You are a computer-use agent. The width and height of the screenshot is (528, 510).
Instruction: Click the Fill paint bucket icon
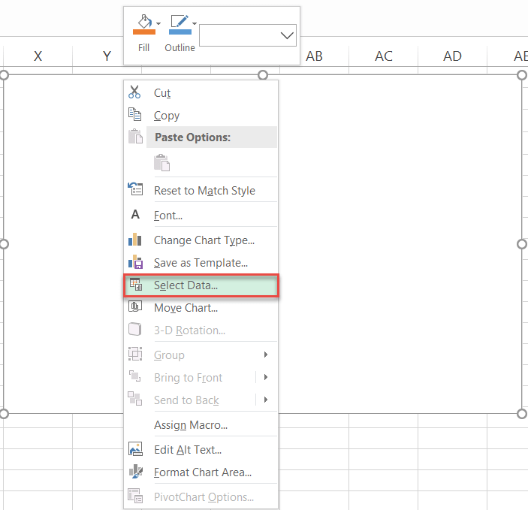coord(144,22)
